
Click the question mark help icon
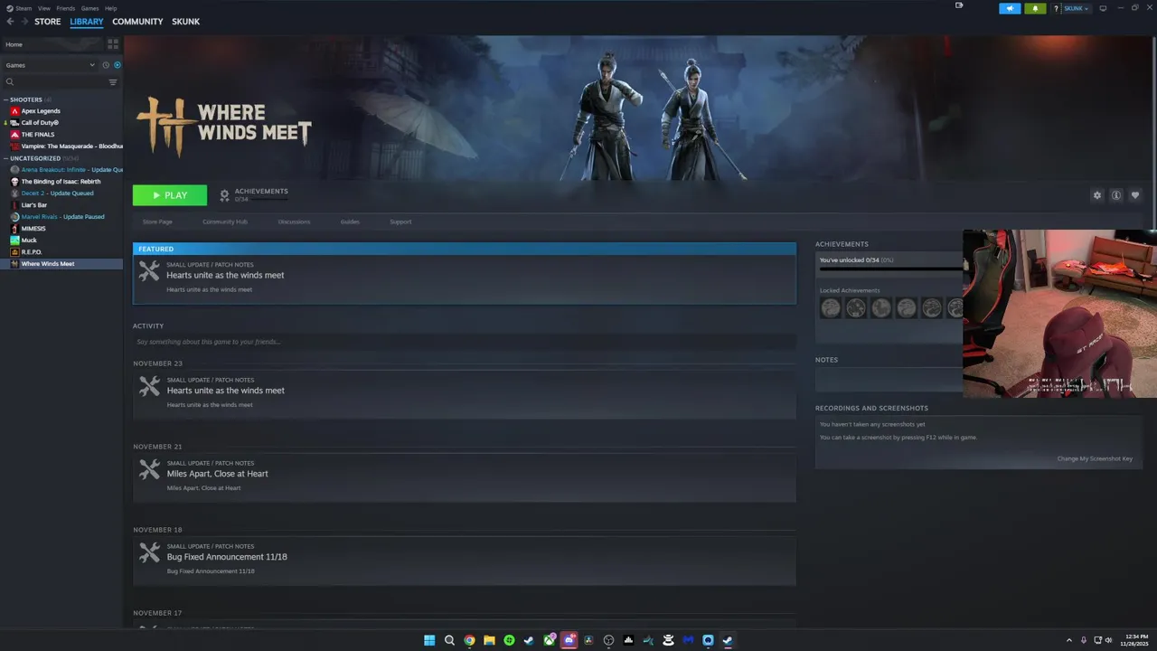1056,8
